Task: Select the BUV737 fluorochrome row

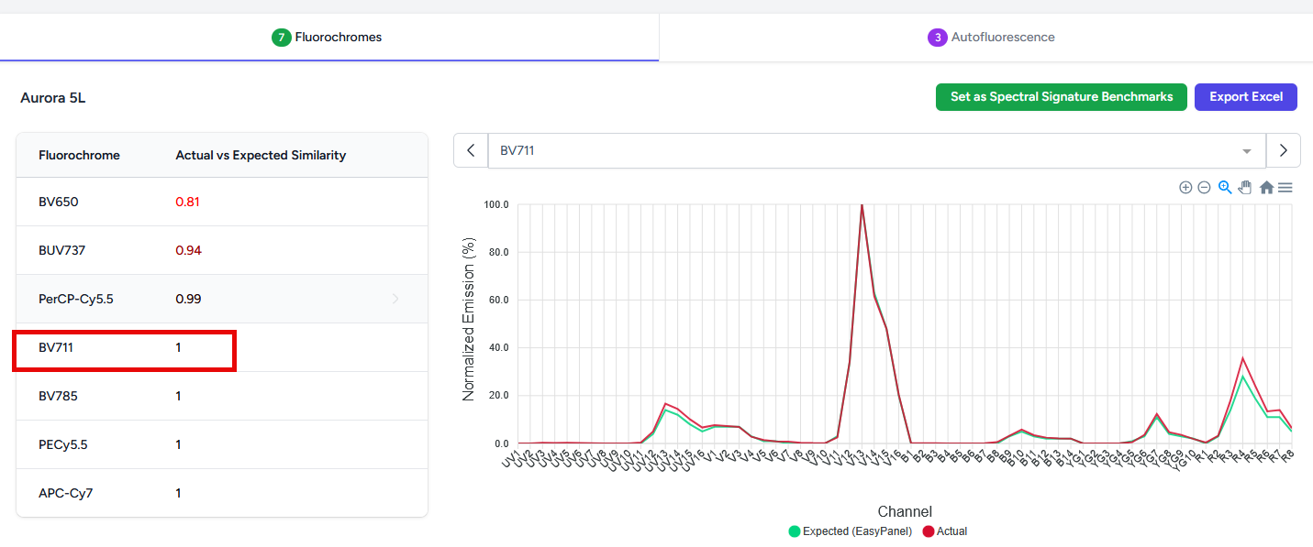Action: (221, 250)
